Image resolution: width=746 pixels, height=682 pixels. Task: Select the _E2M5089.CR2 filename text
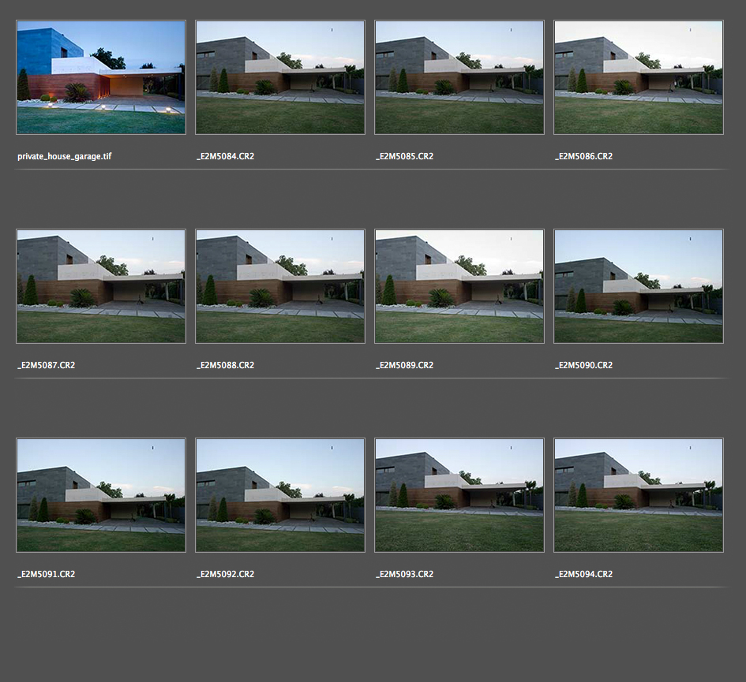[404, 366]
